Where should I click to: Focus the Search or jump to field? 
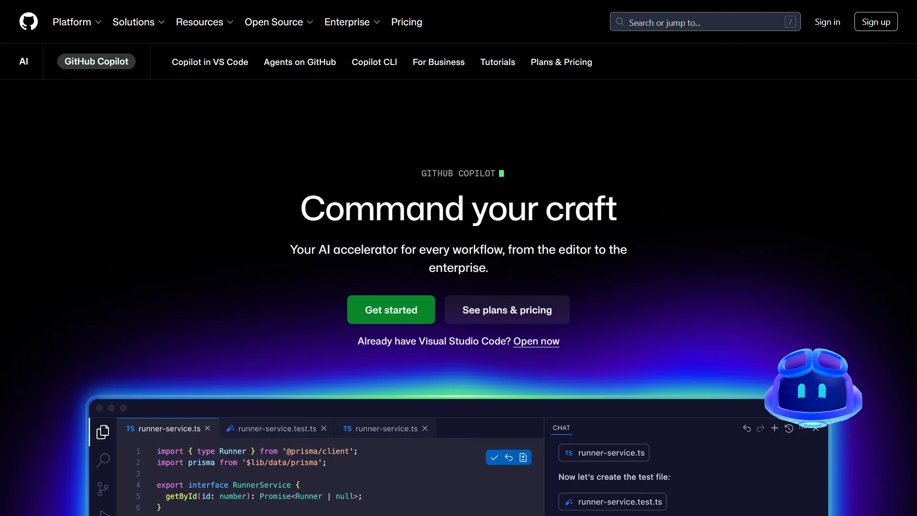coord(705,21)
